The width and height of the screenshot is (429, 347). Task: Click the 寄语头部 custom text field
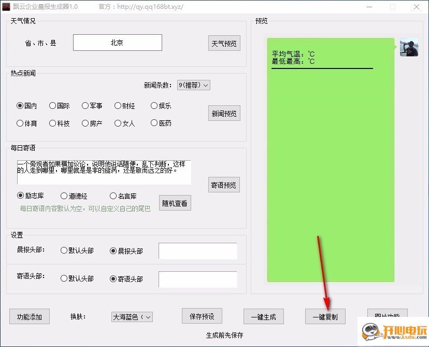[x=198, y=280]
